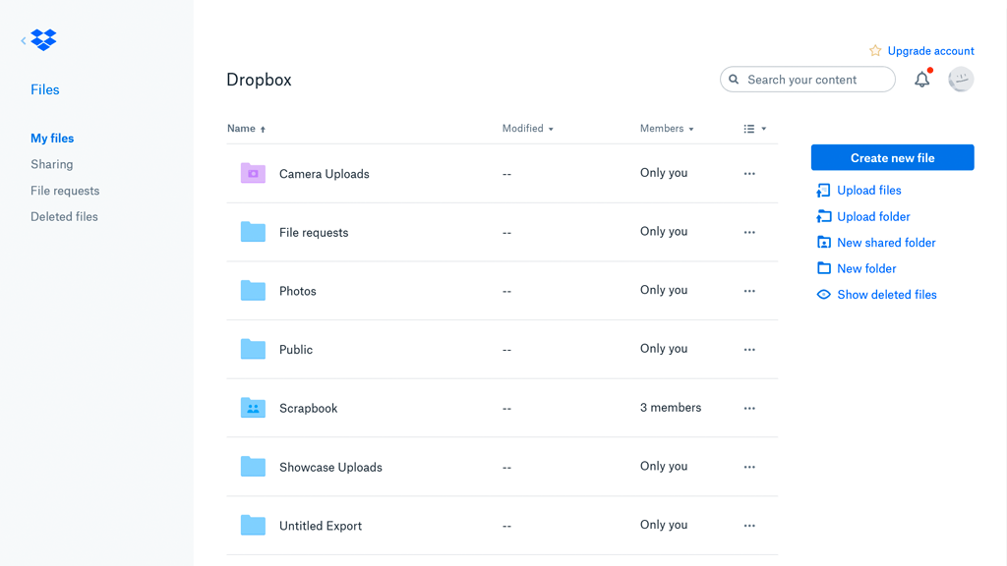Screen dimensions: 1007x566
Task: Click the Dropbox logo icon
Action: (x=44, y=39)
